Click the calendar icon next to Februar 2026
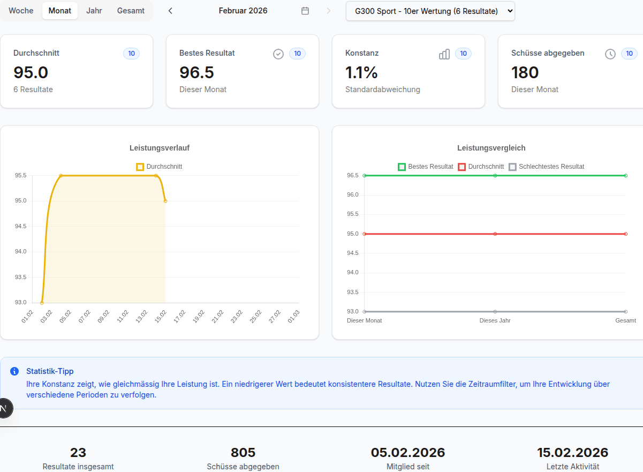This screenshot has width=643, height=472. (305, 11)
